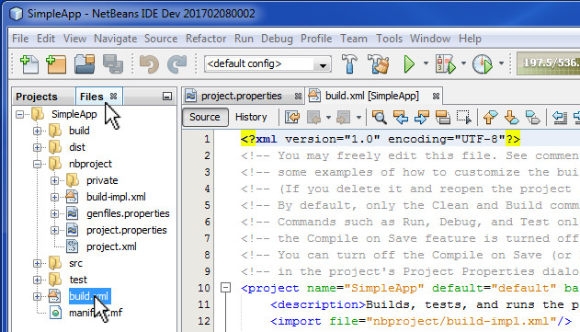Open the File menu
This screenshot has height=332, width=580.
tap(20, 39)
